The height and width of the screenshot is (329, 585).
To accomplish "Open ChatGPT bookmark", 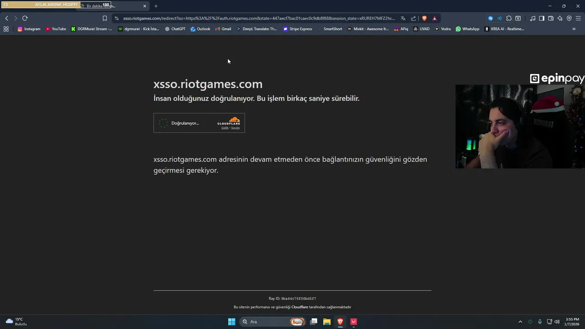I will [175, 29].
